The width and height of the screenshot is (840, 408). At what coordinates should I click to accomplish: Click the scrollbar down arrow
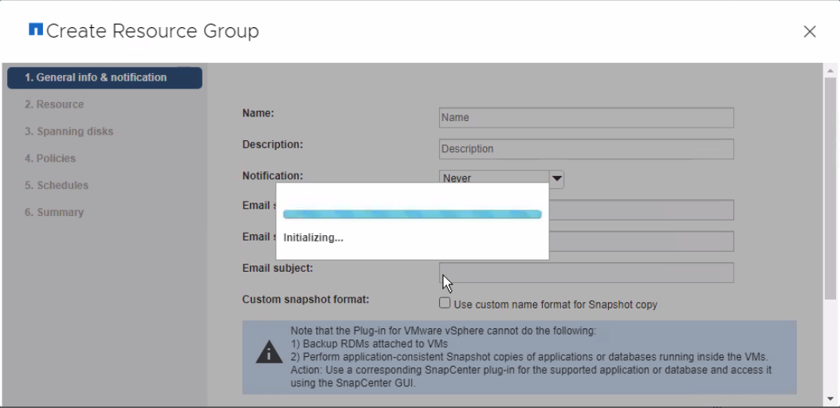pos(830,398)
